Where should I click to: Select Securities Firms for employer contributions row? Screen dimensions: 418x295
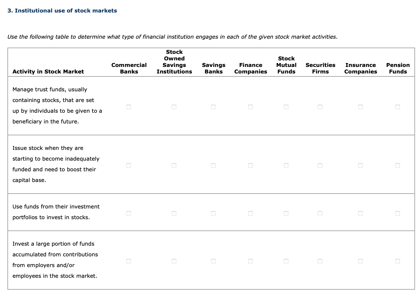pyautogui.click(x=320, y=261)
